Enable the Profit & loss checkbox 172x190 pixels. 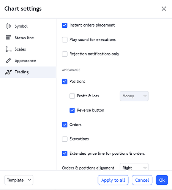[x=72, y=96]
